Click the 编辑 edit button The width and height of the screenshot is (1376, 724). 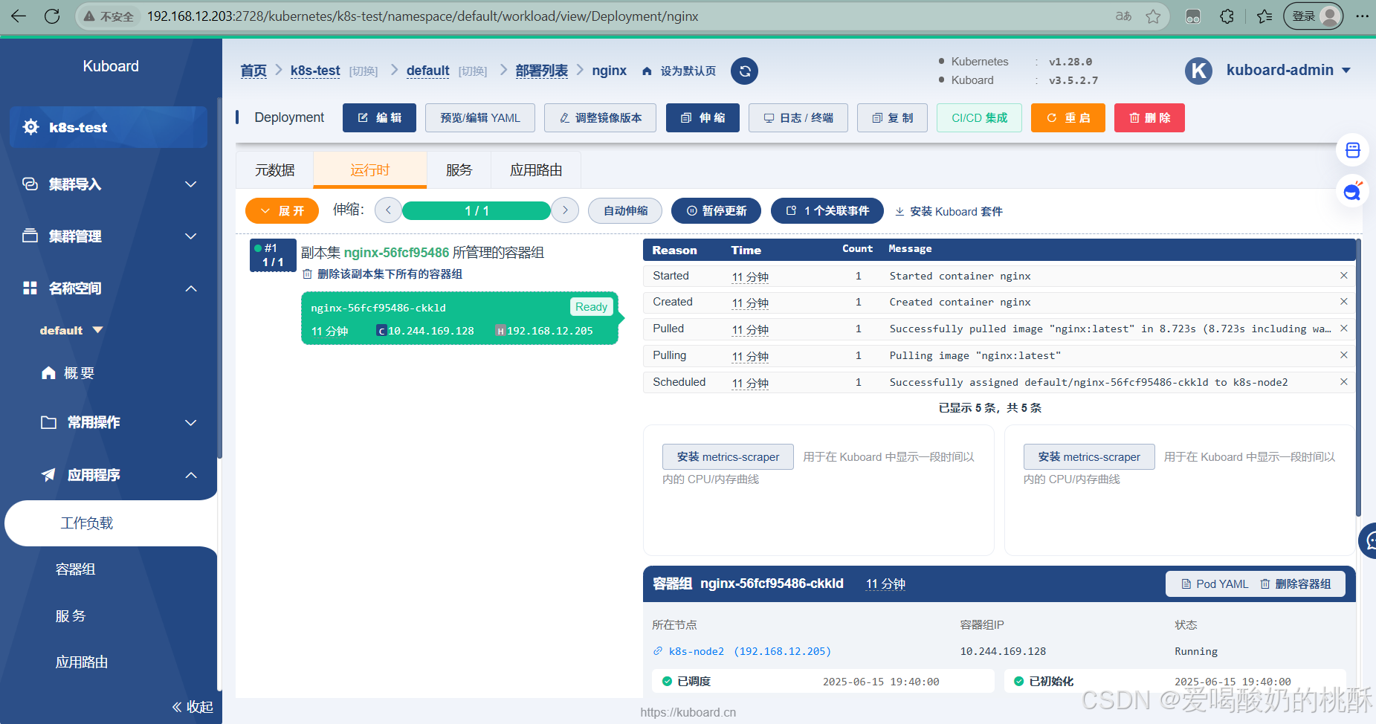click(379, 117)
